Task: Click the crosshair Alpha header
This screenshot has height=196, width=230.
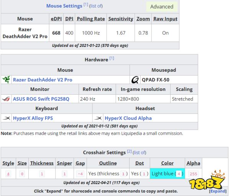Action: coord(193,163)
